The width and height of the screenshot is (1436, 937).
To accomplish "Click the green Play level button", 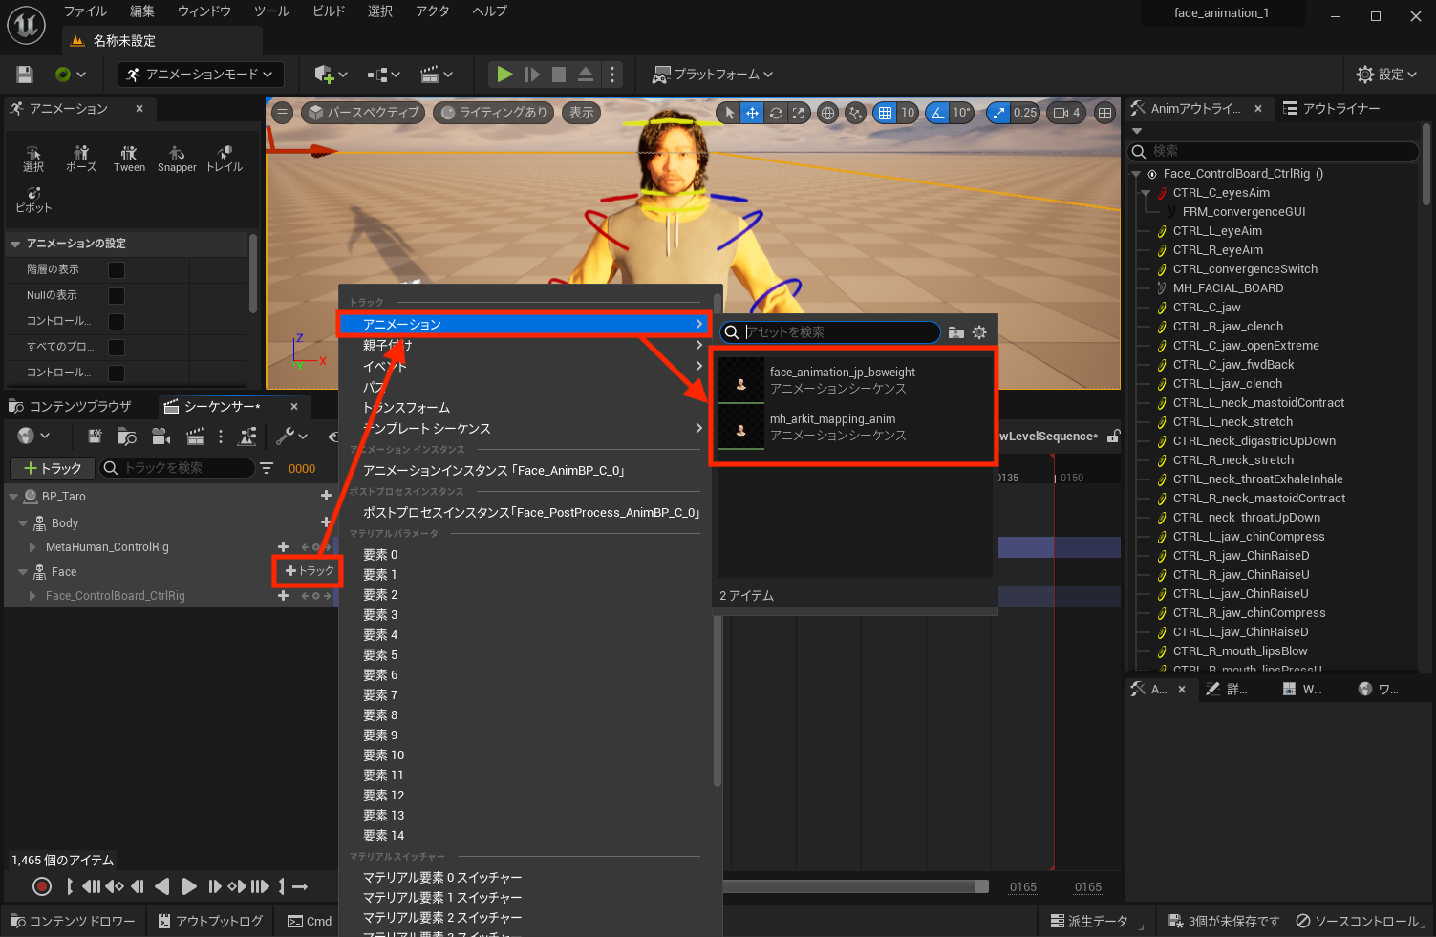I will coord(504,75).
